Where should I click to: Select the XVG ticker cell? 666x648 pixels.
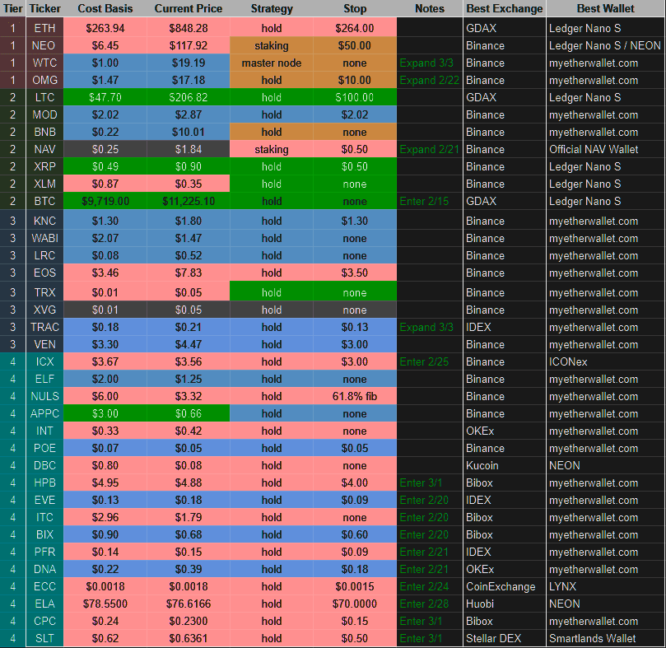click(44, 310)
